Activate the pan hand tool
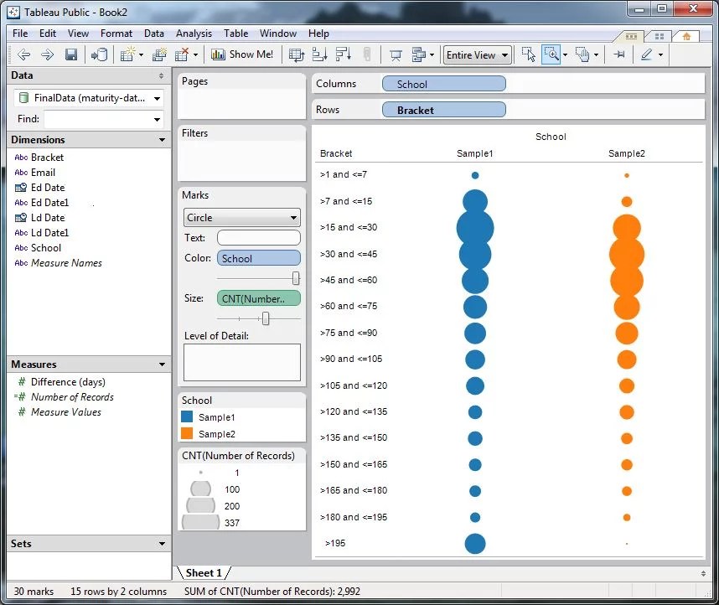 point(582,54)
